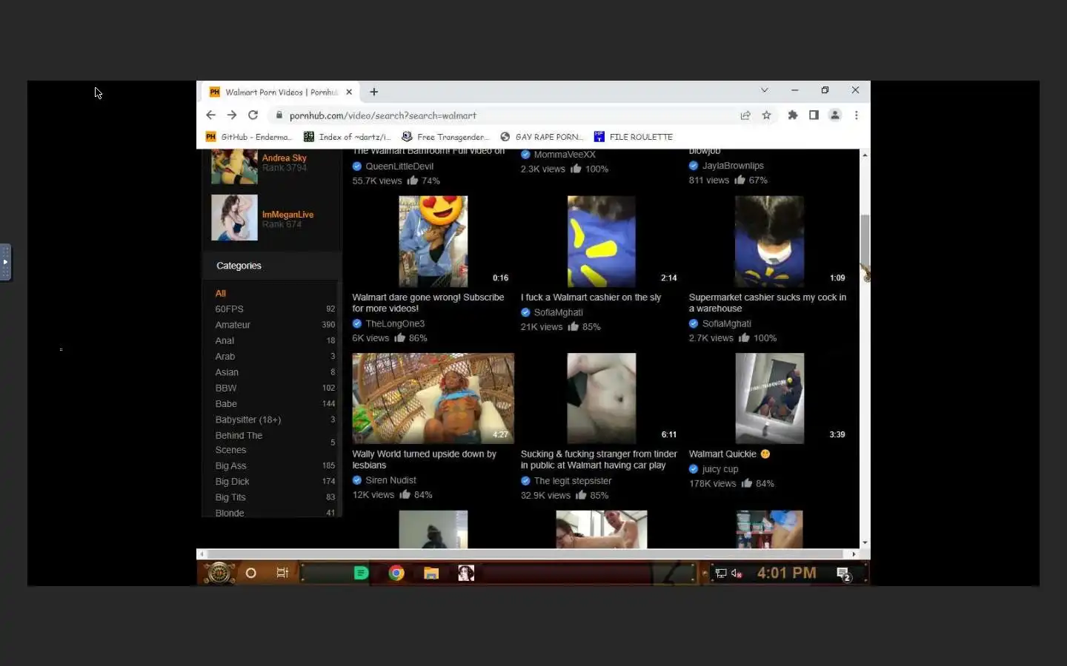
Task: Click the muted volume tray icon
Action: (737, 573)
